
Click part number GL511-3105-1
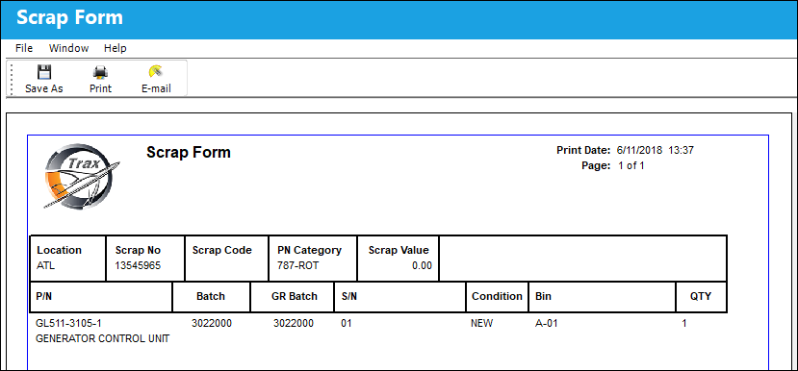point(68,323)
